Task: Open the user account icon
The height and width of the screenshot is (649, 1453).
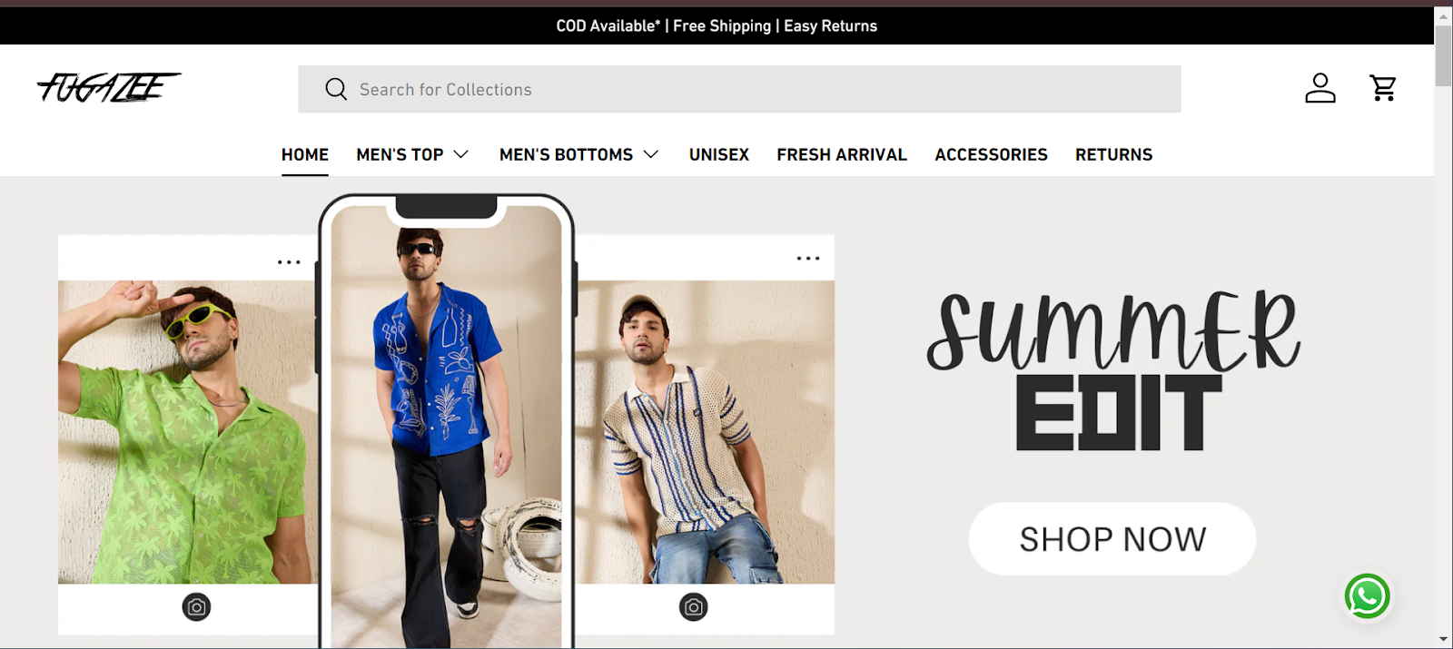Action: coord(1320,88)
